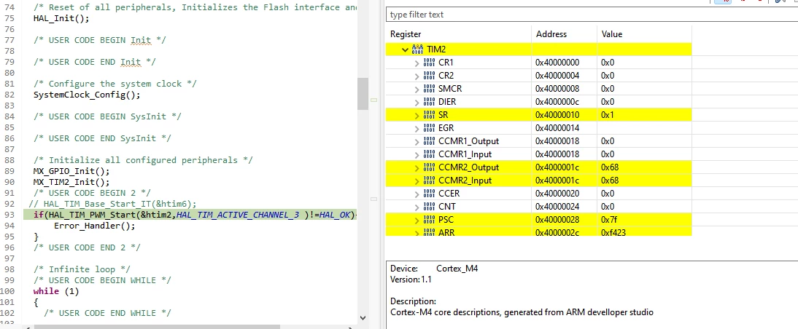798x329 pixels.
Task: Expand the CCMR2_Input register
Action: click(x=417, y=181)
